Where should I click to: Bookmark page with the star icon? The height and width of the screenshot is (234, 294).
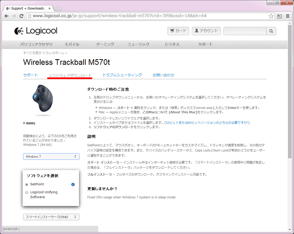coord(271,16)
